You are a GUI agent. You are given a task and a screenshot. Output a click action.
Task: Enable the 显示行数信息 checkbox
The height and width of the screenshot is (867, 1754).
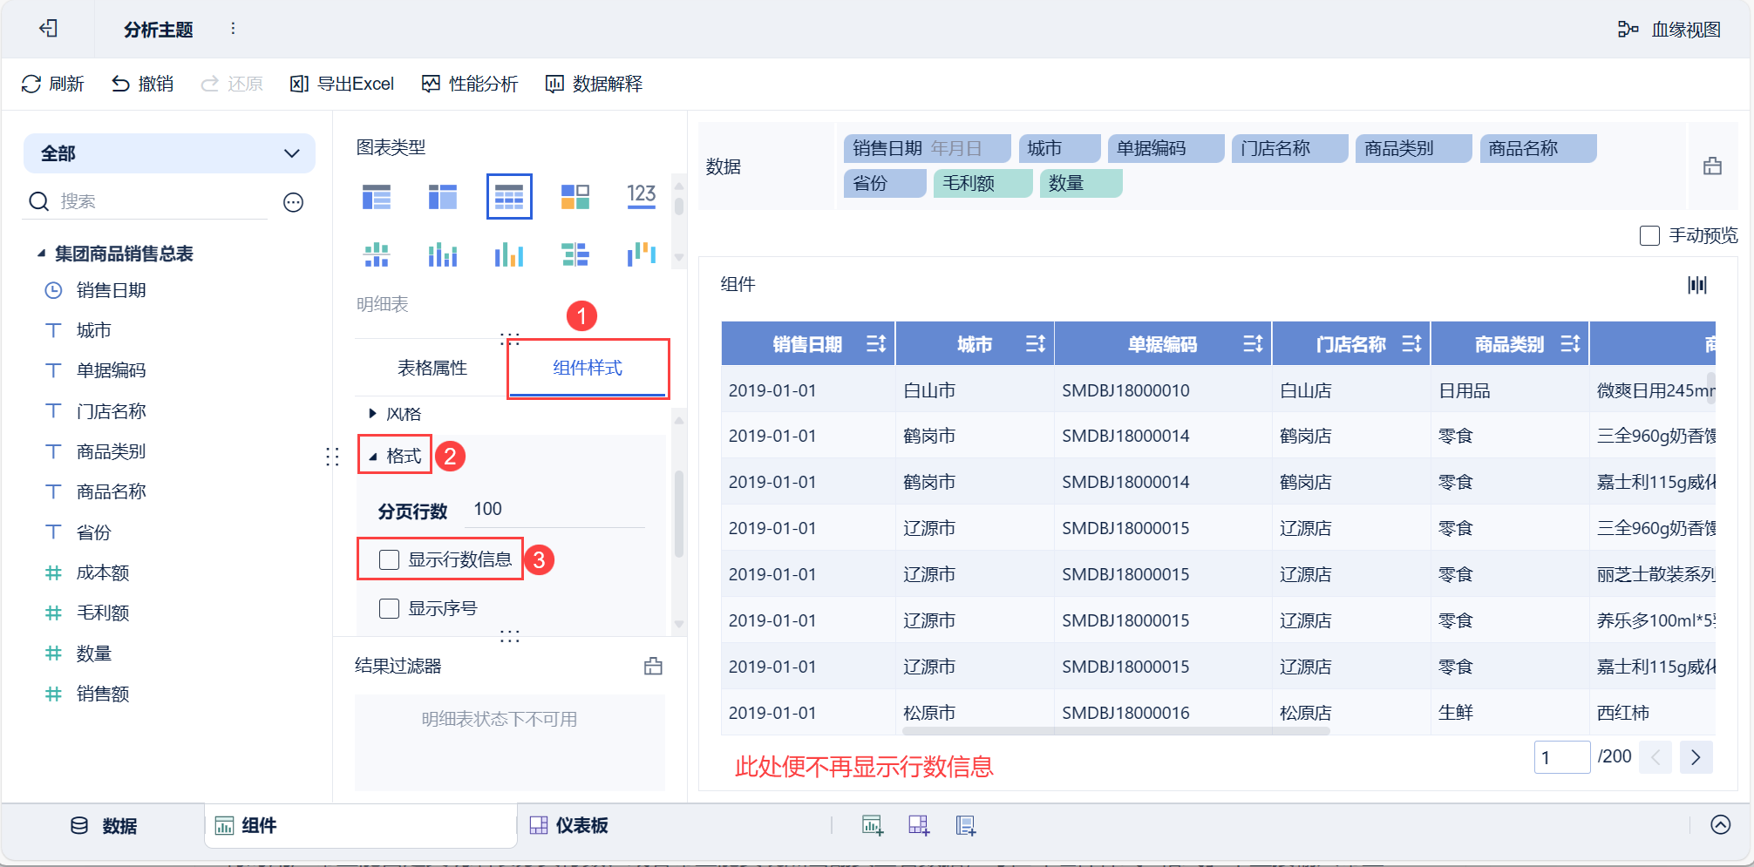(389, 559)
